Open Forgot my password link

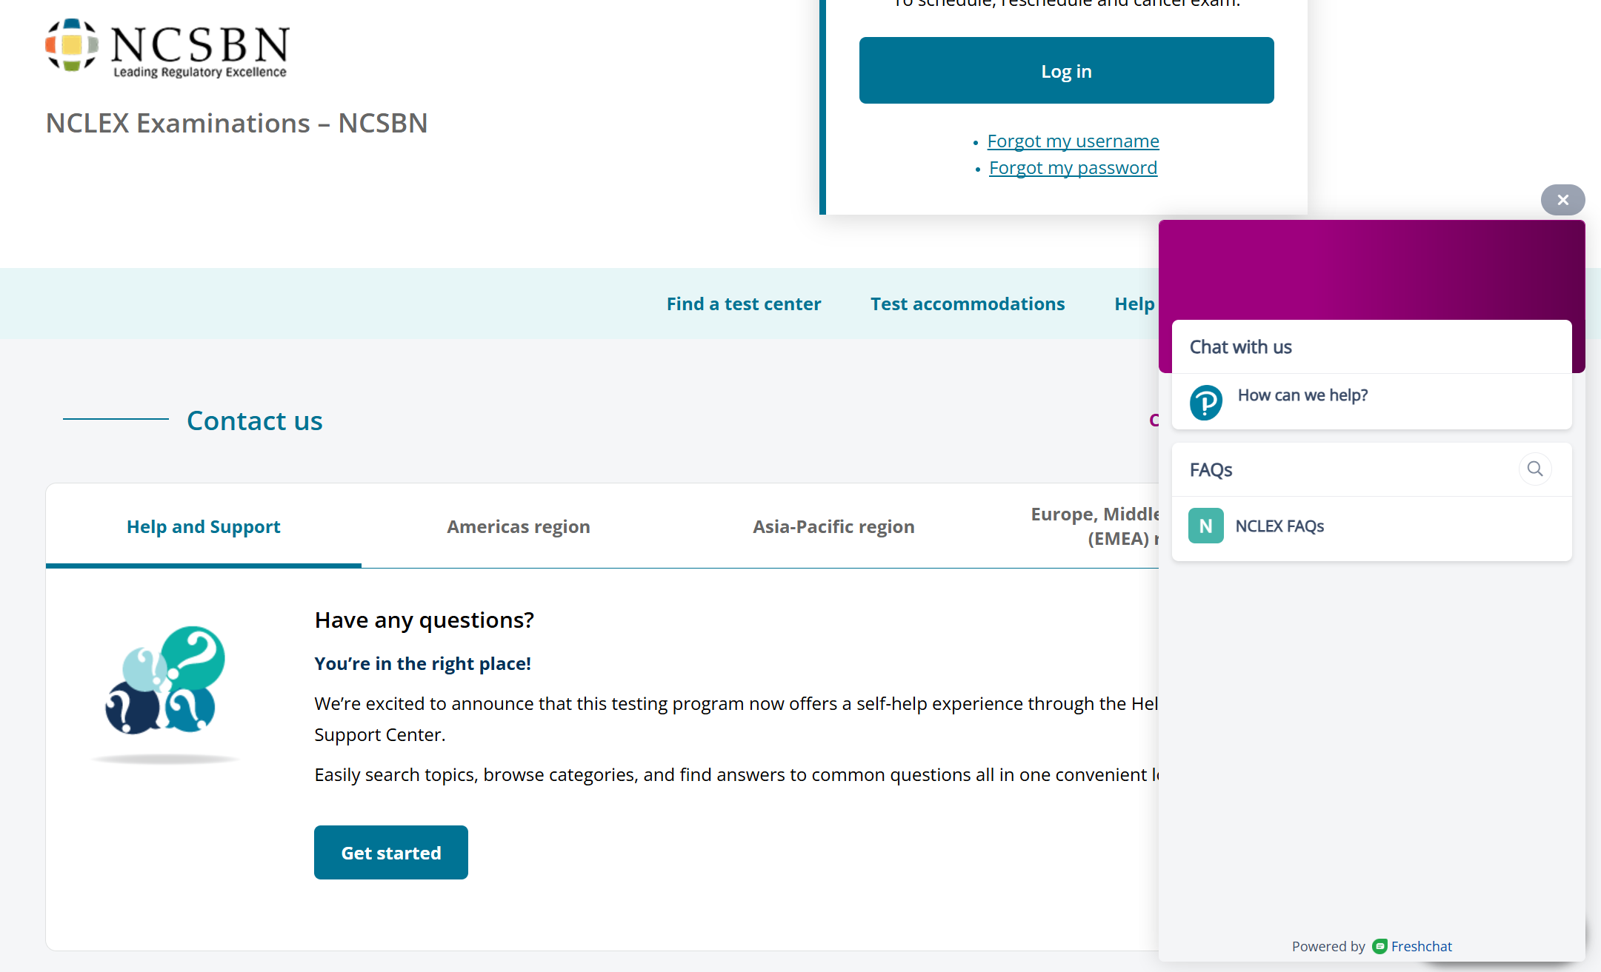1073,168
